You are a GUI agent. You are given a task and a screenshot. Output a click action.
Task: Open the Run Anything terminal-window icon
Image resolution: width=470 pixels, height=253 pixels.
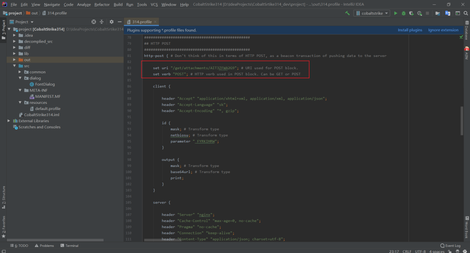coord(458,13)
